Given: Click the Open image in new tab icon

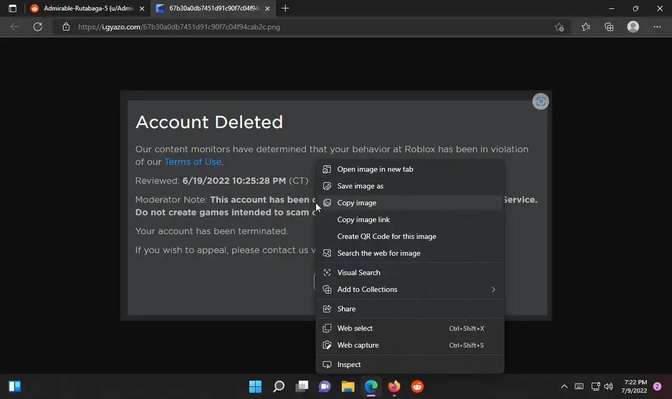Looking at the screenshot, I should pos(327,169).
